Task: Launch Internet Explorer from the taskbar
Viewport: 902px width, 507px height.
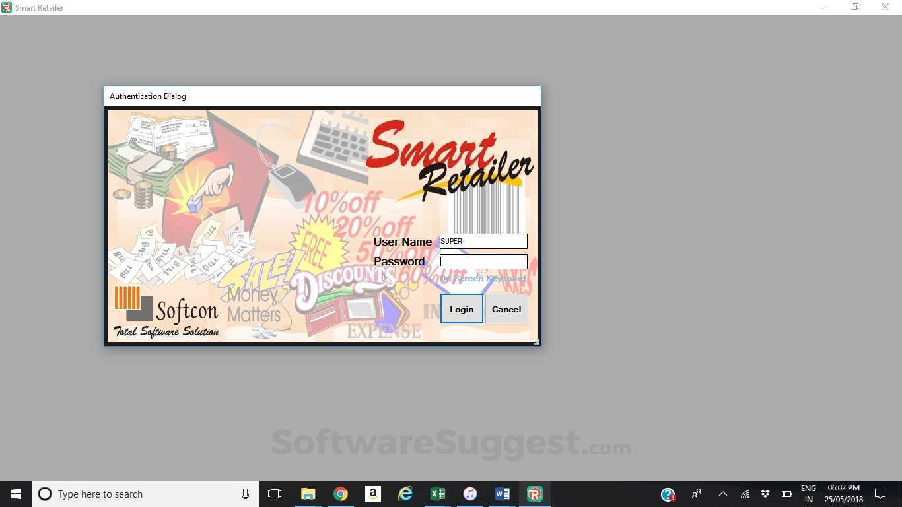Action: 405,494
